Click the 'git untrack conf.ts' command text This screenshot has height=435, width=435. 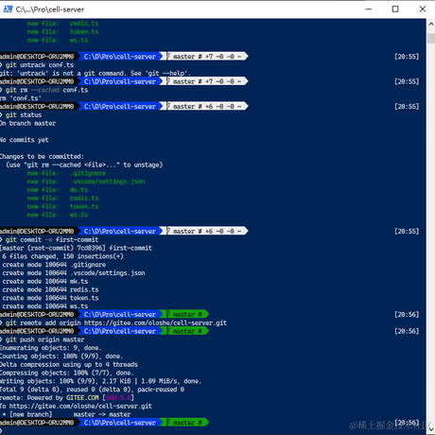pos(40,65)
